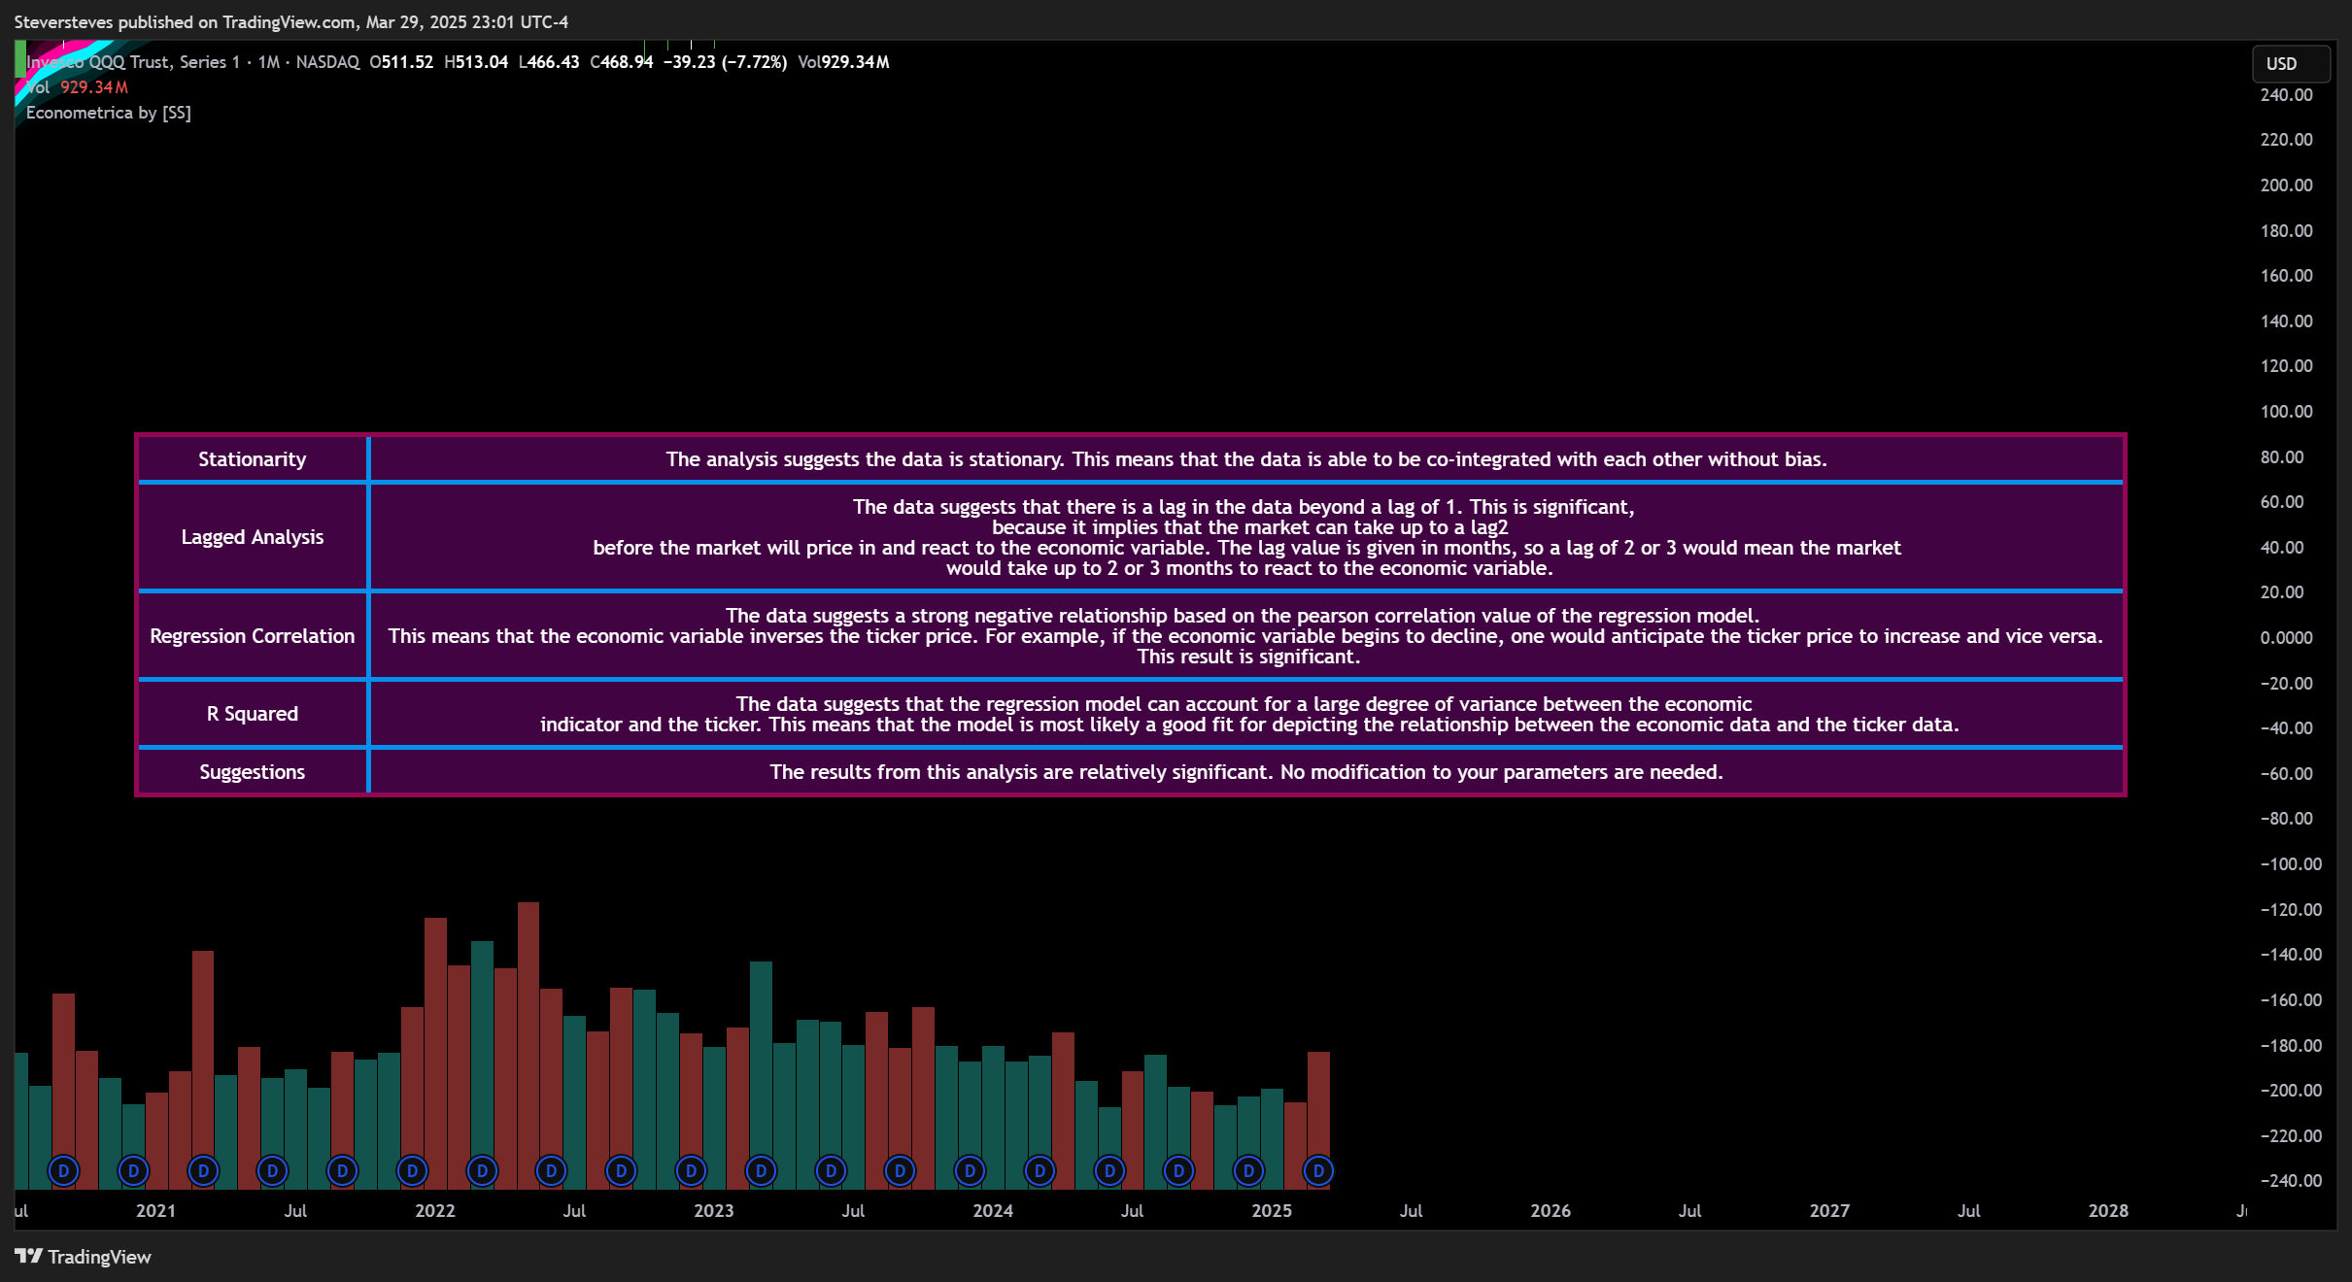Click the March 2021 dividend D marker
This screenshot has height=1282, width=2352.
point(203,1171)
